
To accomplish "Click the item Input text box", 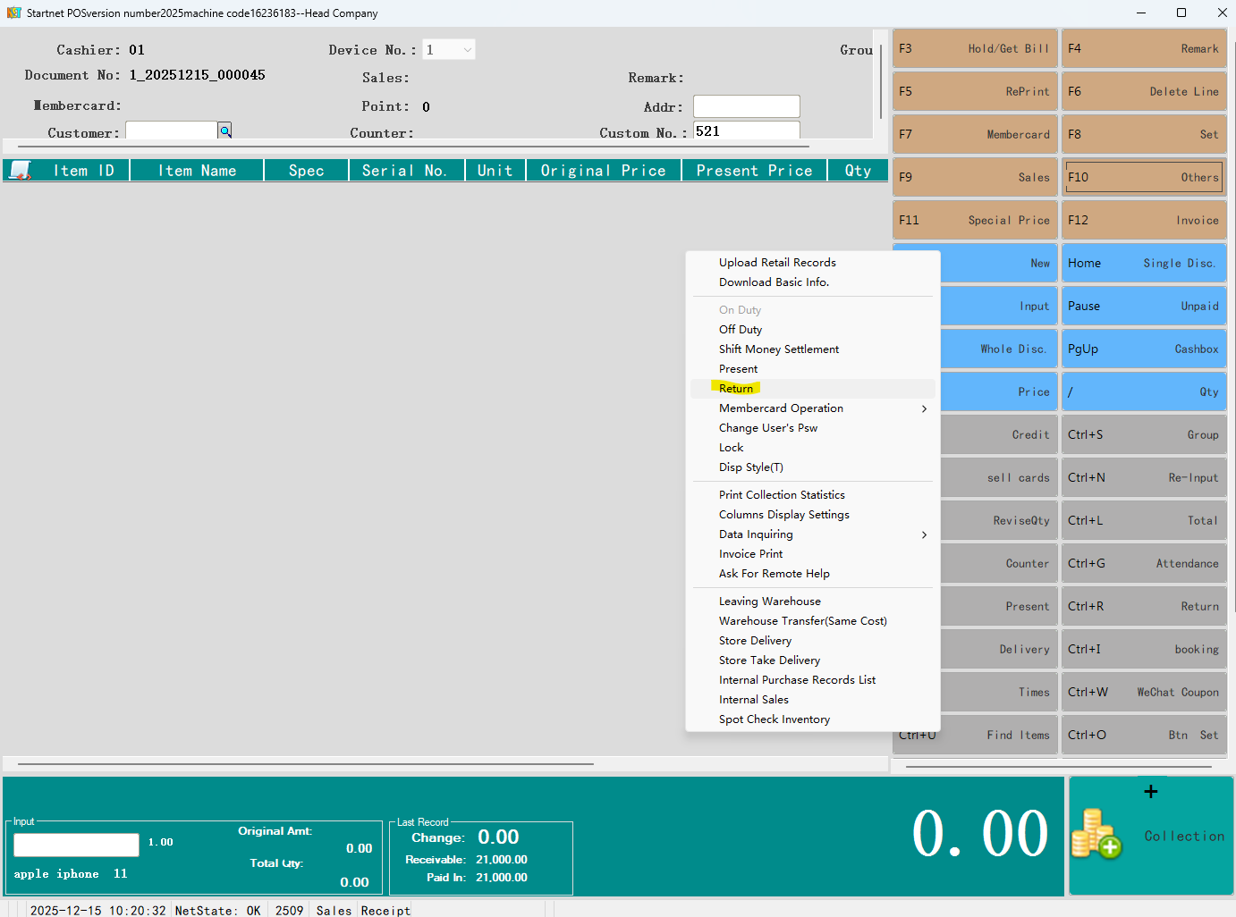I will (76, 845).
